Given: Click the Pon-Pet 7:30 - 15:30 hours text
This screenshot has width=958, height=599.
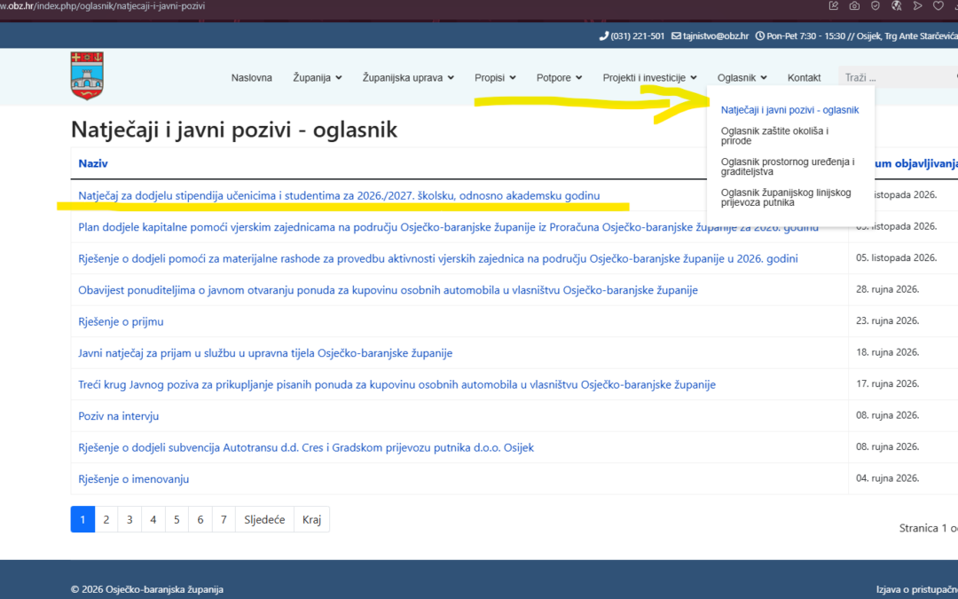Looking at the screenshot, I should click(x=805, y=36).
